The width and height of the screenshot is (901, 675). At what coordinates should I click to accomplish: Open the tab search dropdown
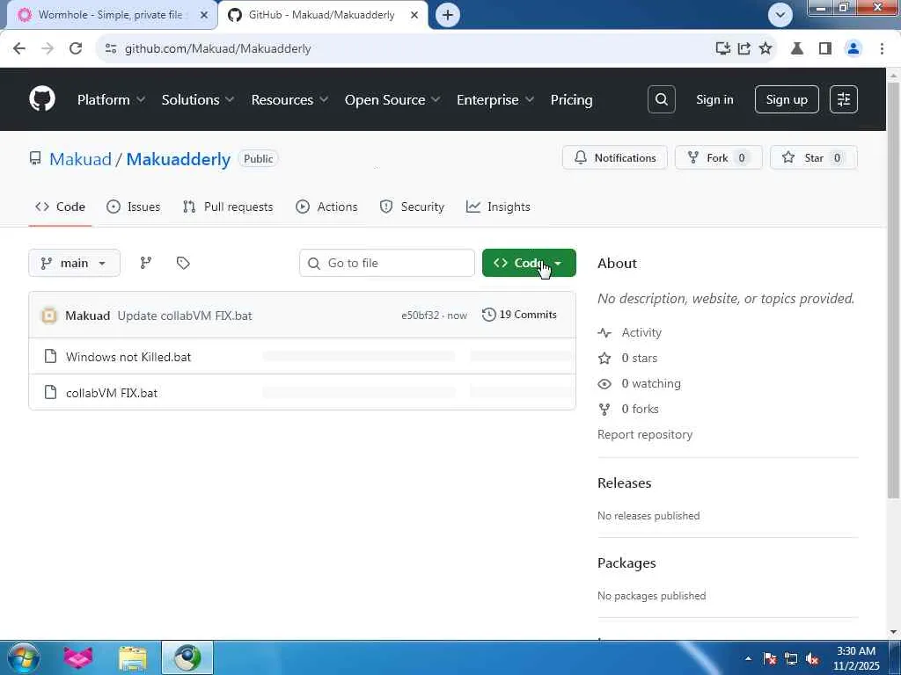780,15
